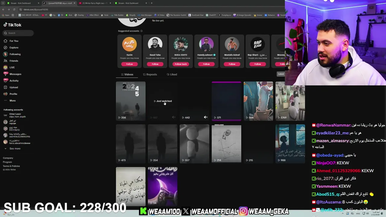Open the purple Ramadan video with 34 views
This screenshot has width=386, height=217.
163,186
